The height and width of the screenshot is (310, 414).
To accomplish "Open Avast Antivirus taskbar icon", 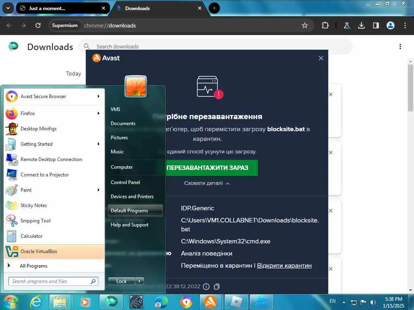I will 210,302.
